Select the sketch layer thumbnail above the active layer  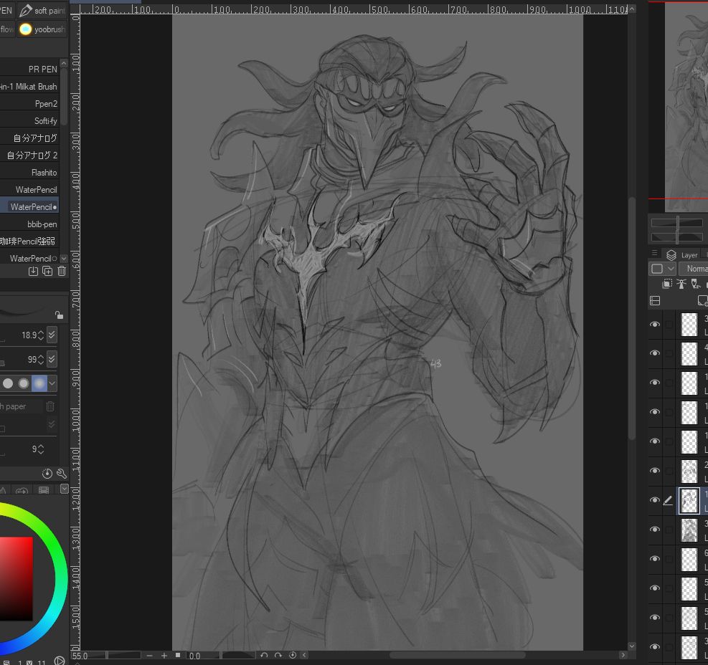689,471
